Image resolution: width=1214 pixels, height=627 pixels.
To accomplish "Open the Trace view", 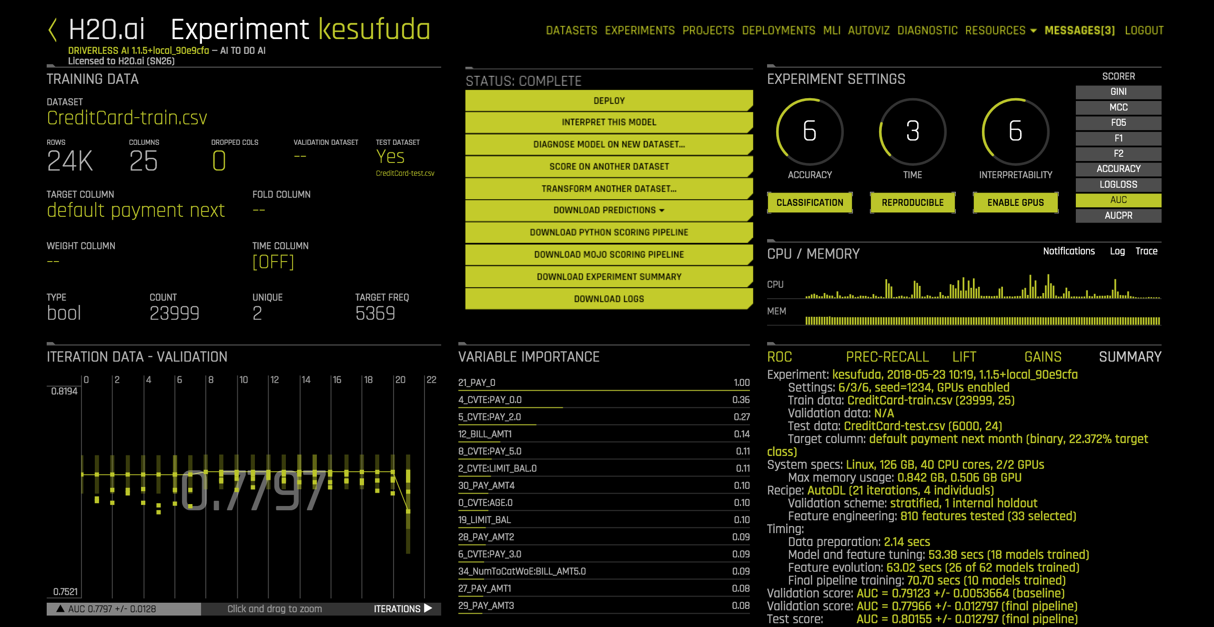I will (1146, 251).
